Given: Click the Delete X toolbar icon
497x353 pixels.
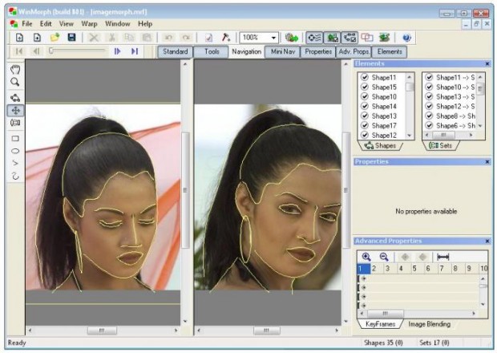Looking at the screenshot, I should point(94,38).
